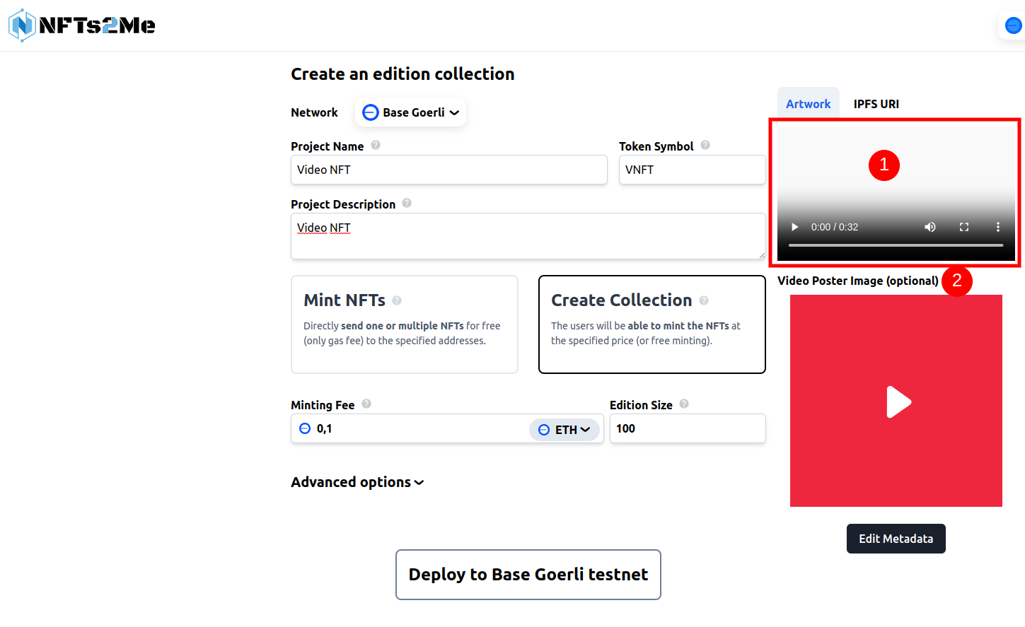Play the artwork video
1025x627 pixels.
point(794,227)
